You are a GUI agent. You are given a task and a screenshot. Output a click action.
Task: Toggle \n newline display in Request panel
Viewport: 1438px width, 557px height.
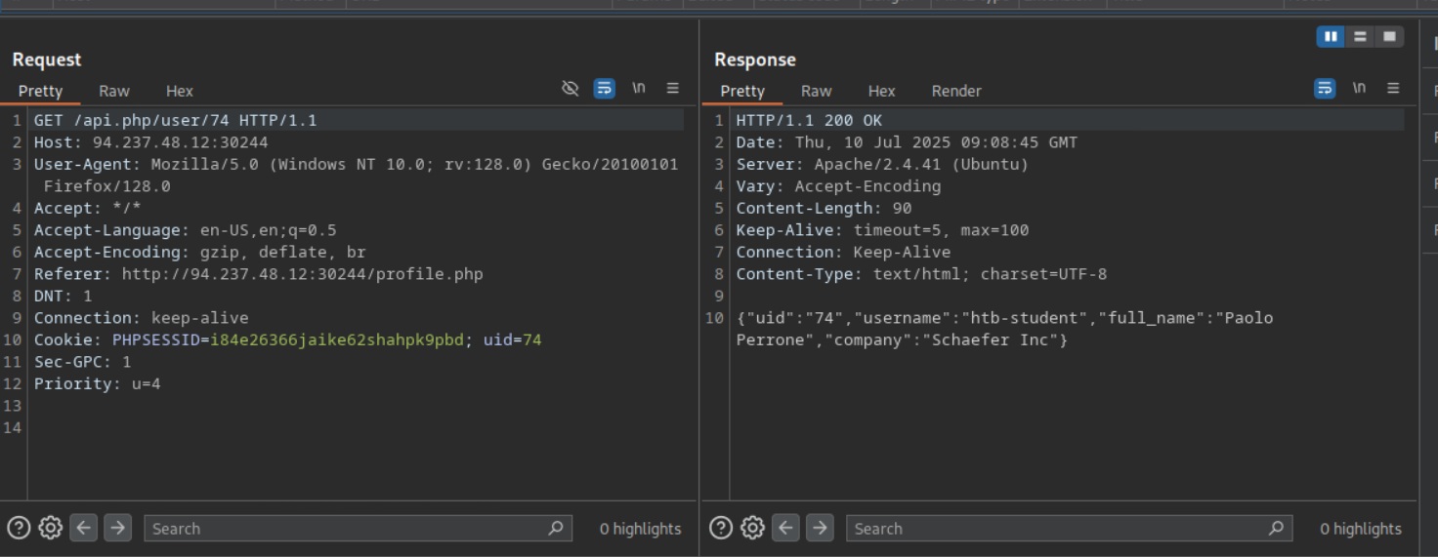click(x=639, y=89)
